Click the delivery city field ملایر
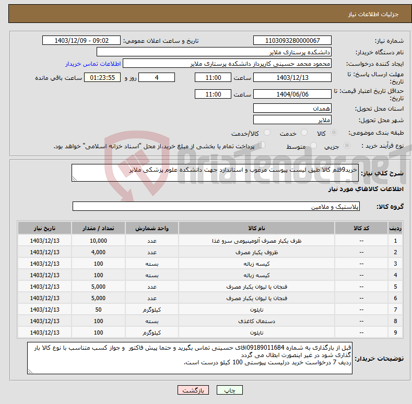This screenshot has width=412, height=404. [x=292, y=120]
